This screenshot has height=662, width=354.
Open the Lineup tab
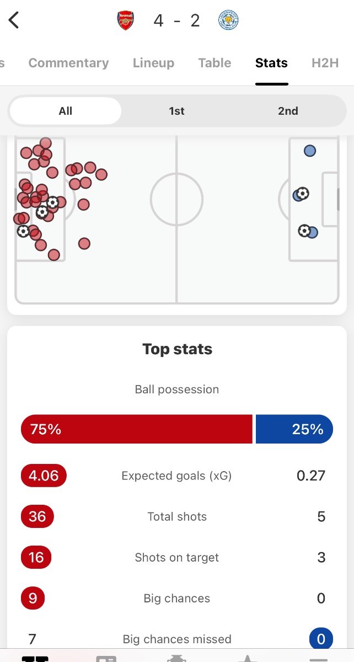pyautogui.click(x=153, y=63)
